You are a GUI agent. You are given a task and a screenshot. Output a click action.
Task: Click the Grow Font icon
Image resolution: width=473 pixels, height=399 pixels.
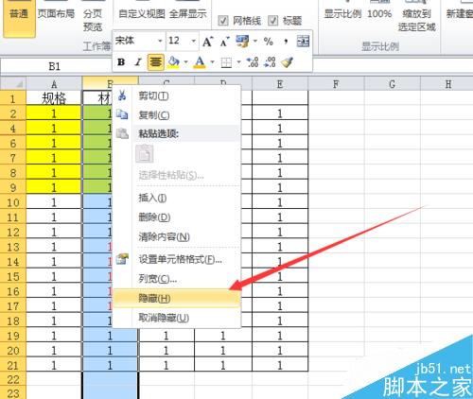click(207, 42)
